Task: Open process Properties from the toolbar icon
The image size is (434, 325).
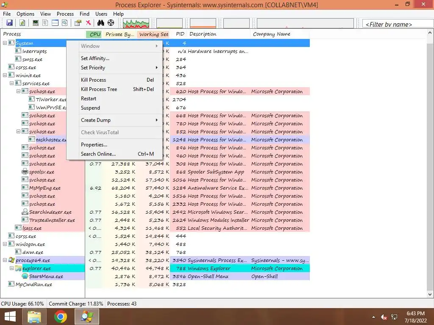Action: point(78,23)
